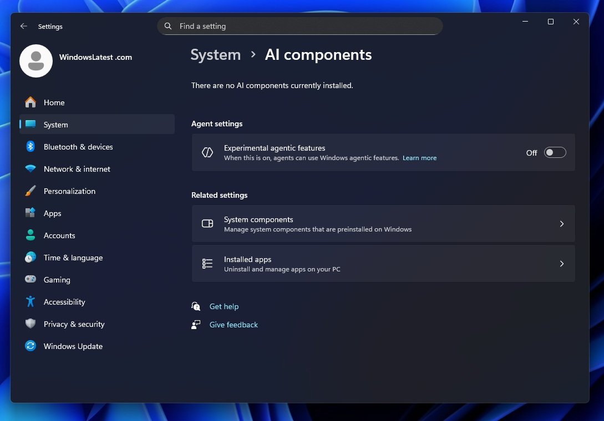Enable Experimental agentic features
This screenshot has width=604, height=421.
coord(555,152)
